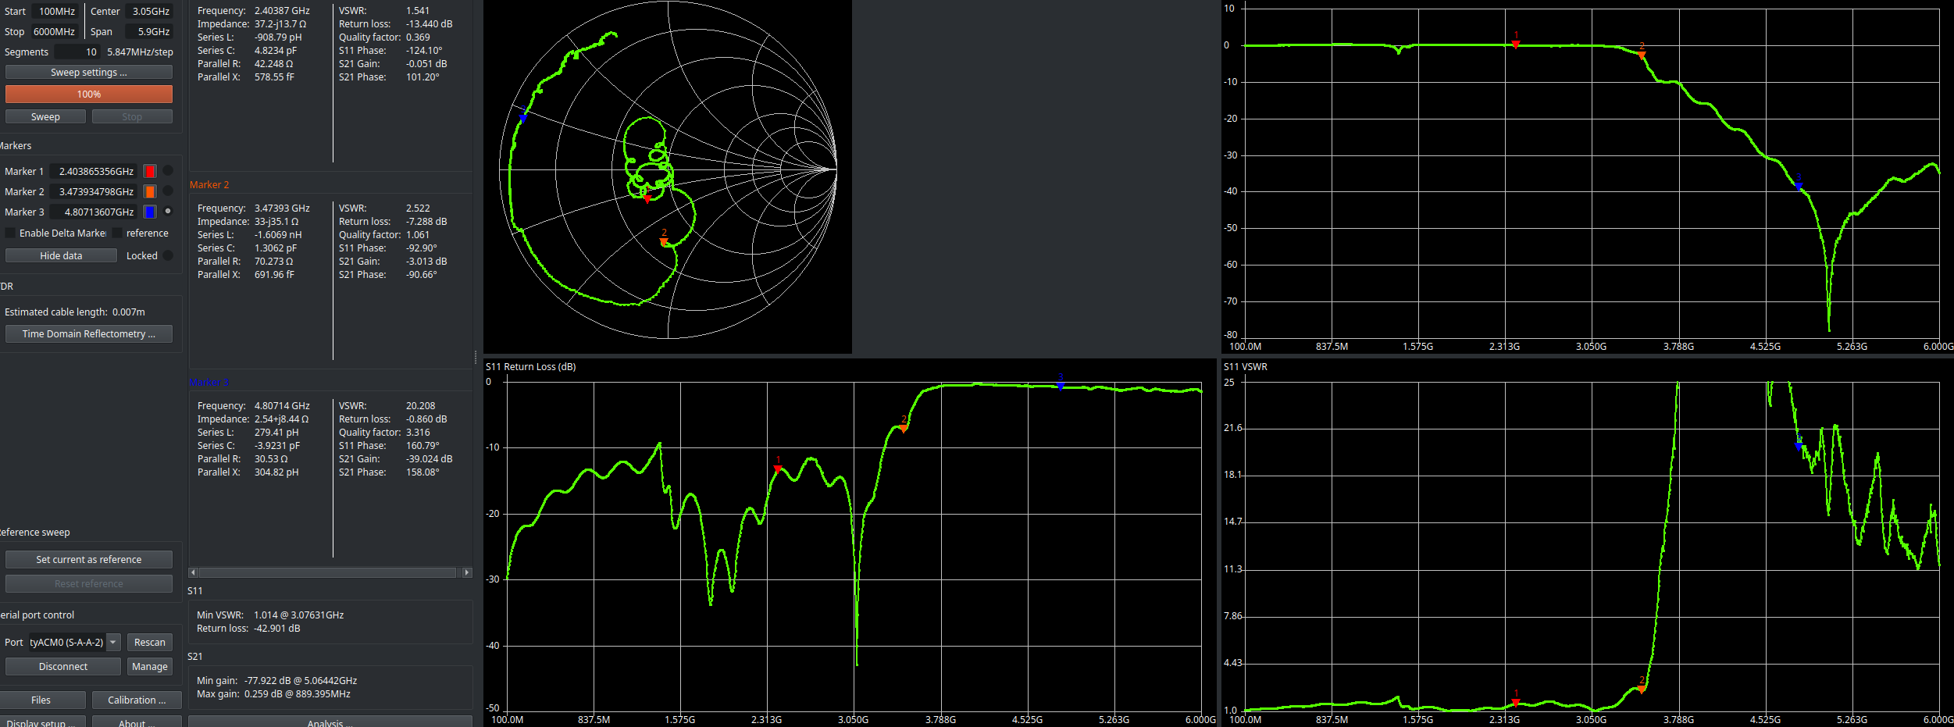Click the scroll-right arrow under marker data
The width and height of the screenshot is (1954, 727).
[x=467, y=572]
